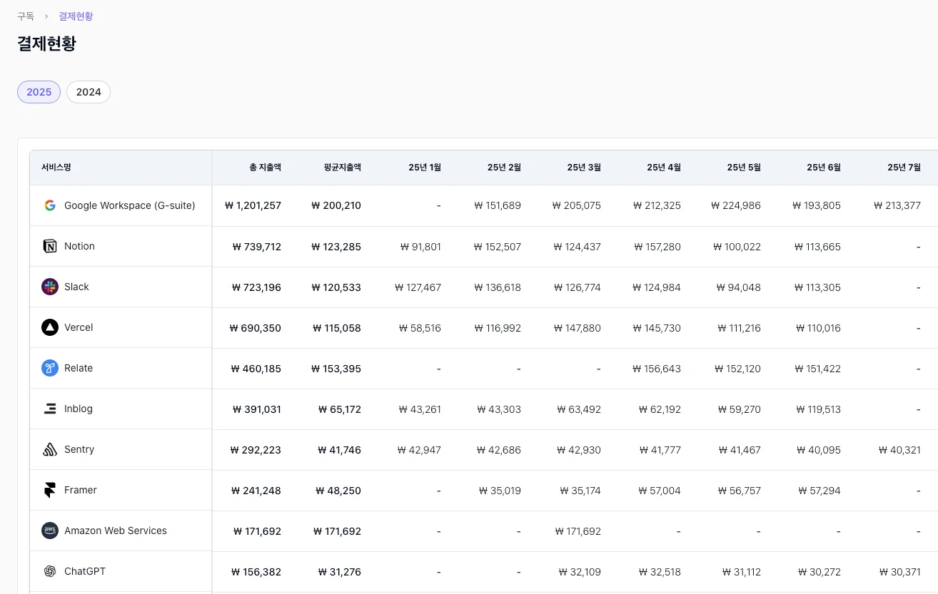Image resolution: width=938 pixels, height=594 pixels.
Task: Go to 구독 breadcrumb link
Action: pyautogui.click(x=26, y=16)
